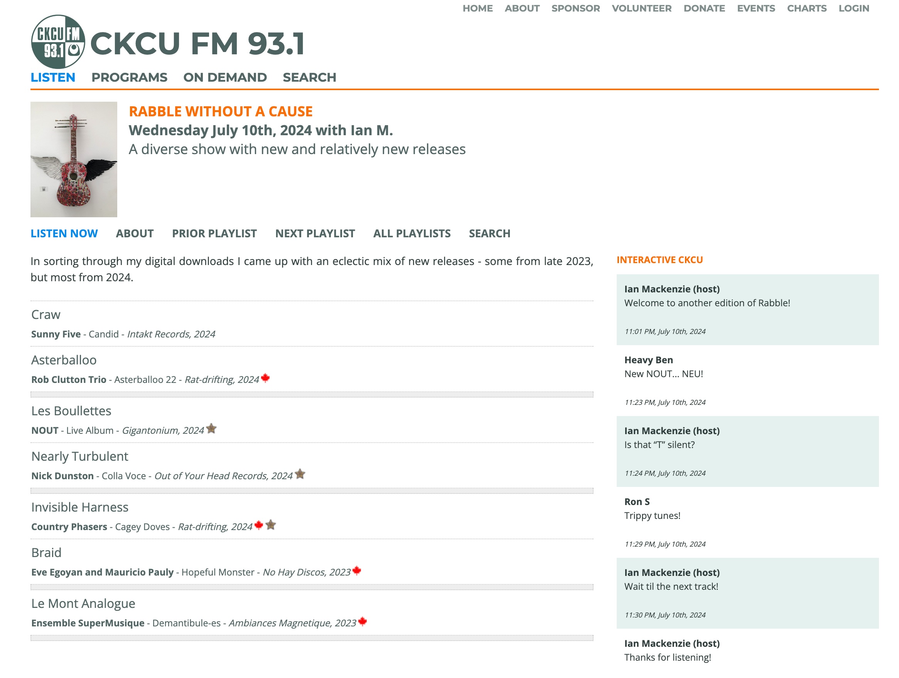The height and width of the screenshot is (678, 899).
Task: Click the CKCU FM 93.1 heading text
Action: point(197,44)
